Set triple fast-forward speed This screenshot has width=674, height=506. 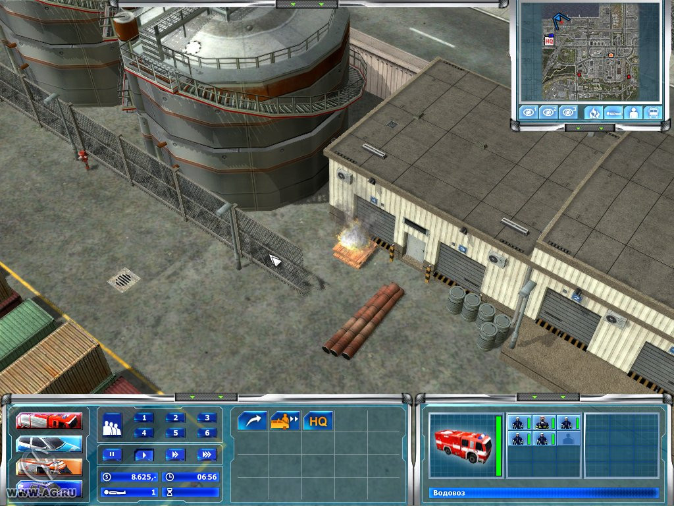(207, 455)
